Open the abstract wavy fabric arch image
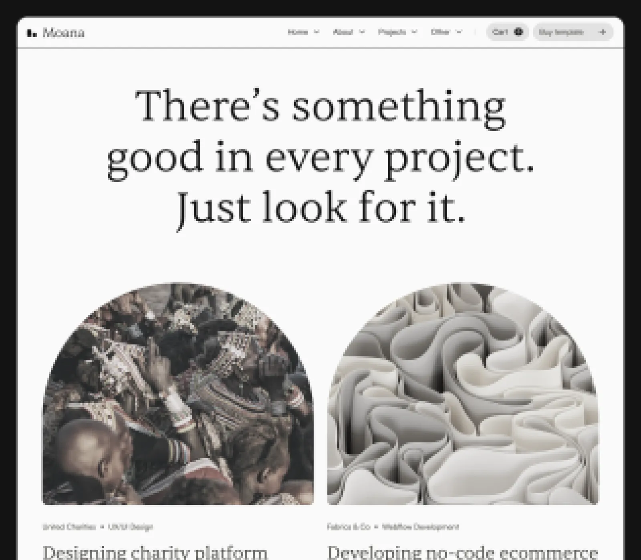The image size is (641, 560). [x=463, y=394]
